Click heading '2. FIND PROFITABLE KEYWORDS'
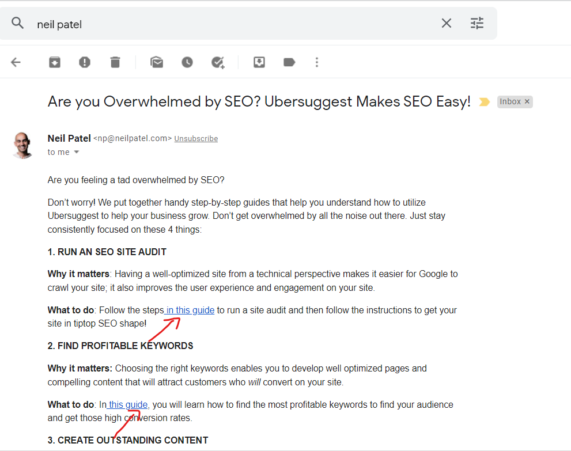This screenshot has height=451, width=571. [120, 346]
